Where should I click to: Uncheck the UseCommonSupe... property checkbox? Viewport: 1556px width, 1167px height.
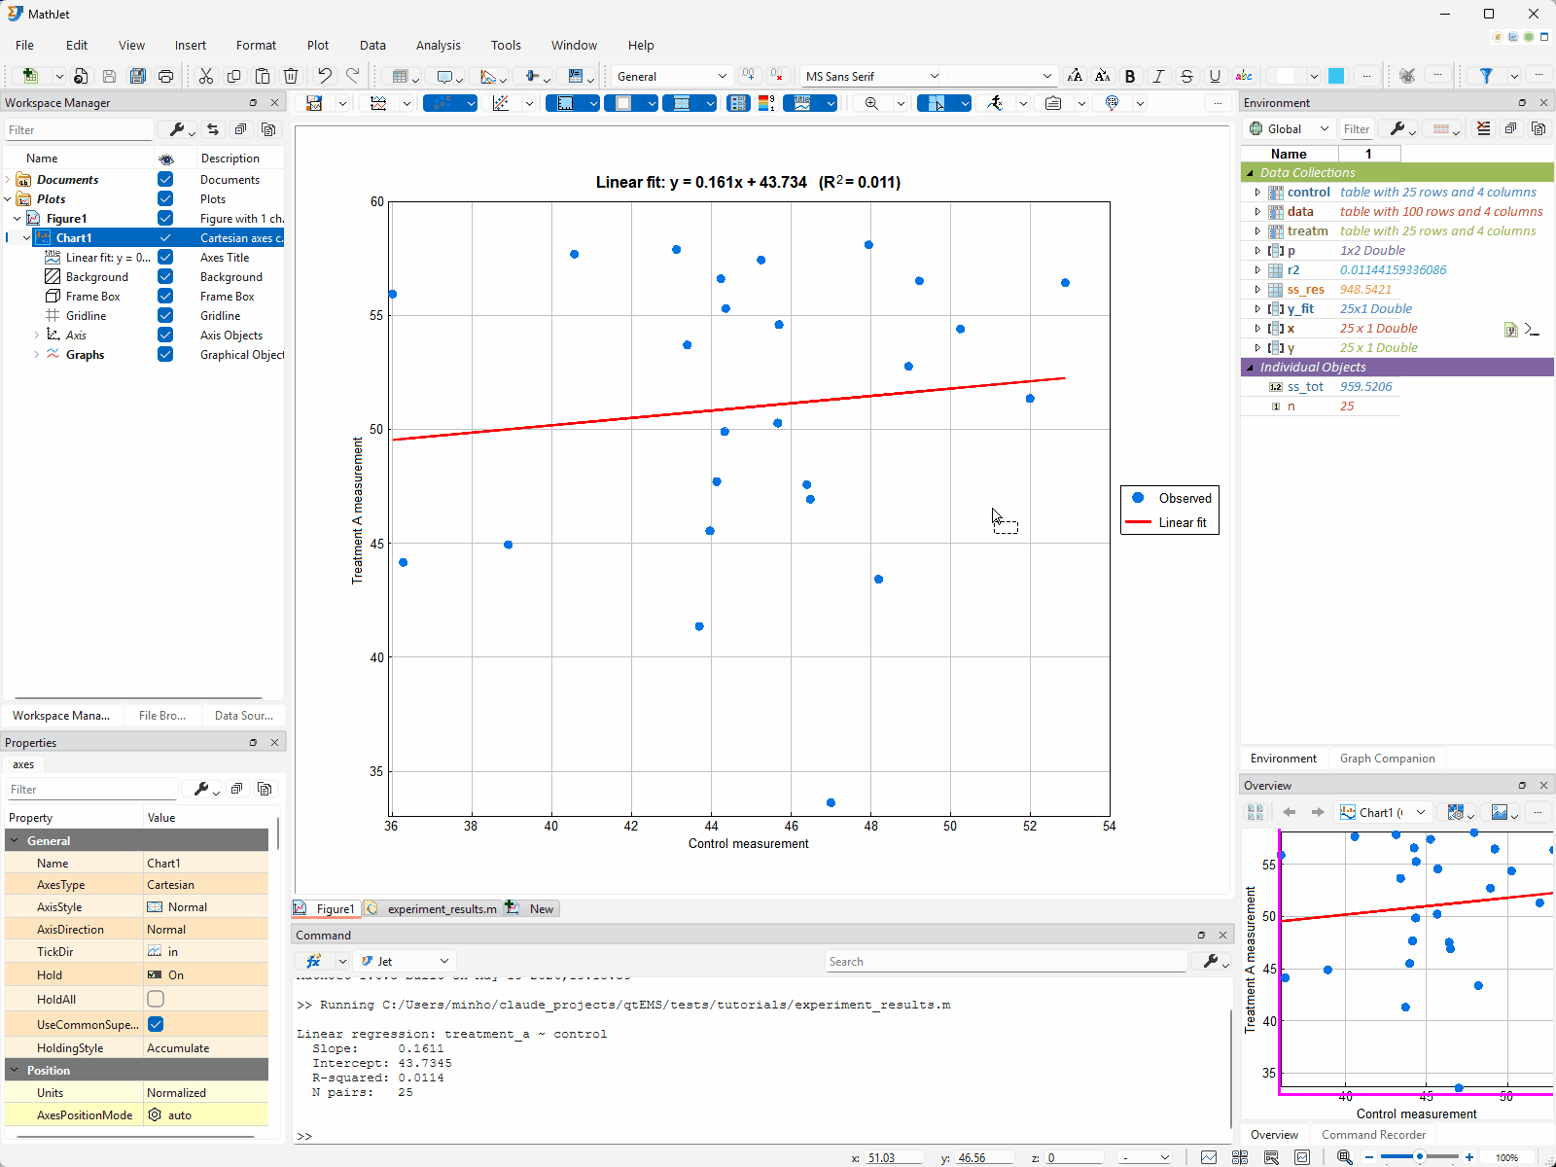156,1024
